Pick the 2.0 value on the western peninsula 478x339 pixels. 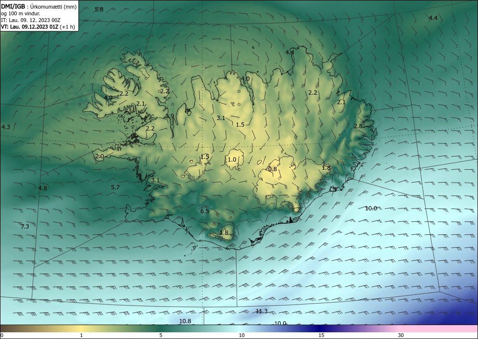click(100, 156)
